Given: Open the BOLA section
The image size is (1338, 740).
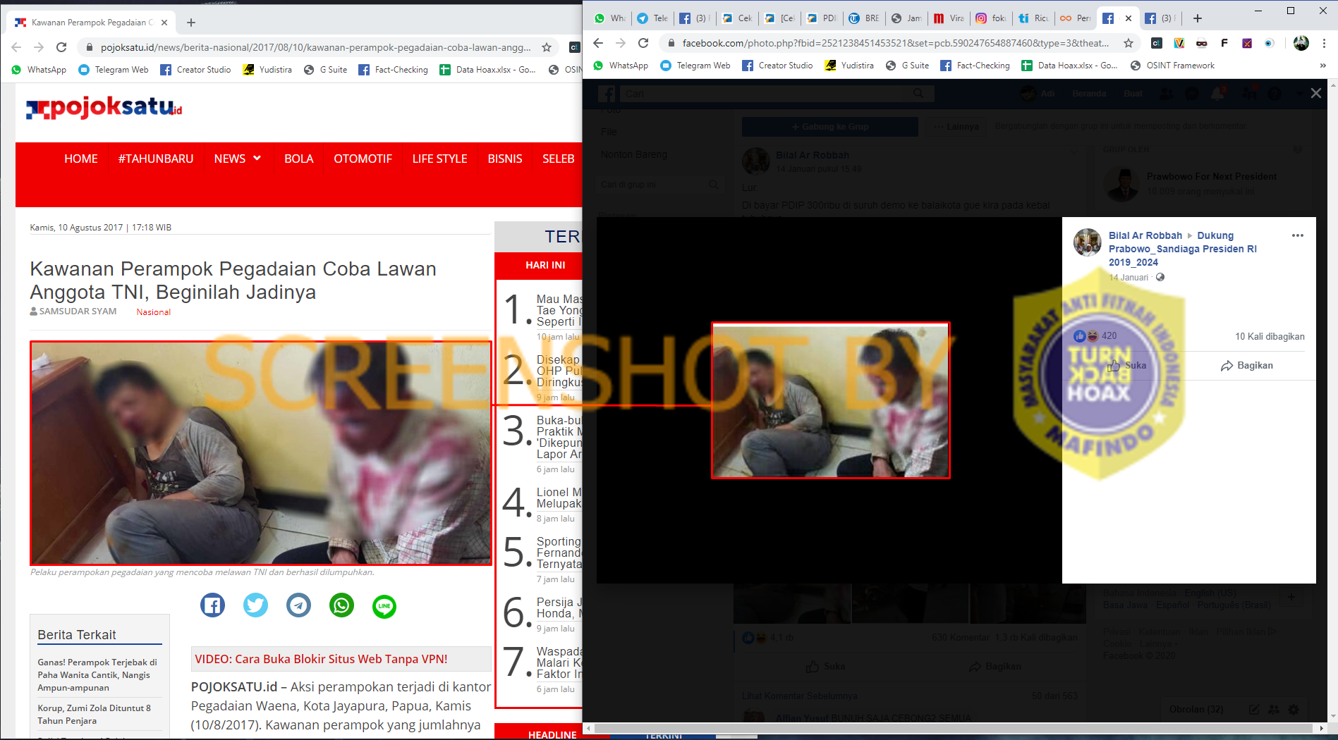Looking at the screenshot, I should [298, 159].
